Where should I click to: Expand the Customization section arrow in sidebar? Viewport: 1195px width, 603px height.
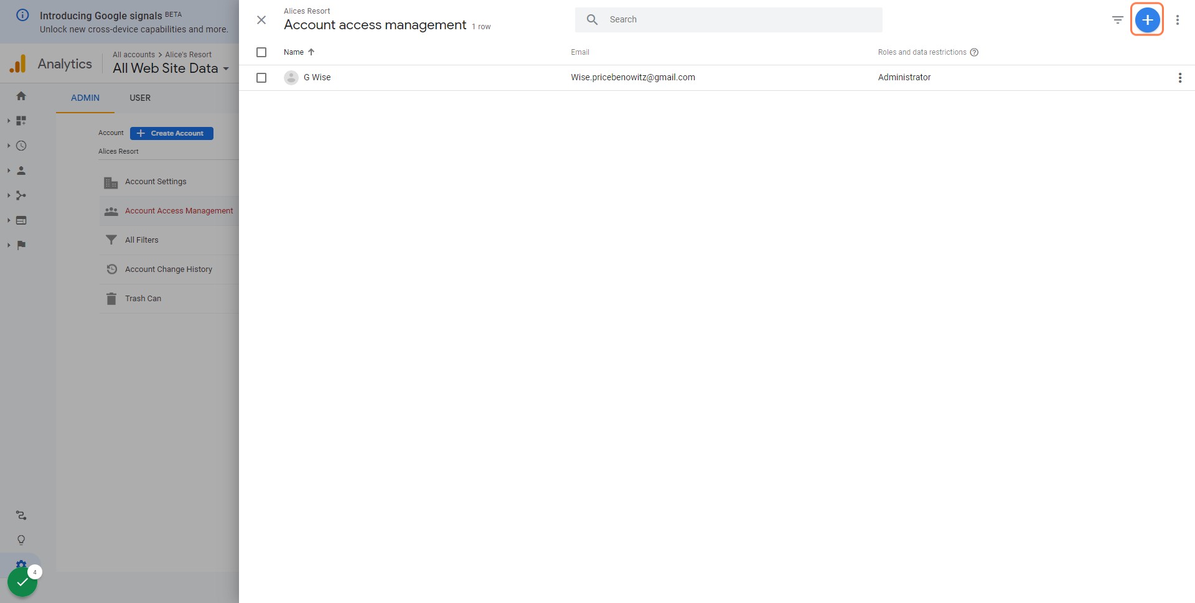(9, 121)
